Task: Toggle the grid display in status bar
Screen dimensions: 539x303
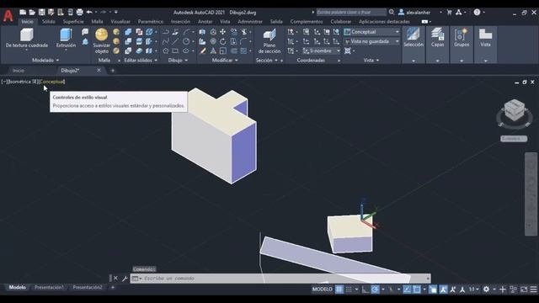Action: [339, 290]
